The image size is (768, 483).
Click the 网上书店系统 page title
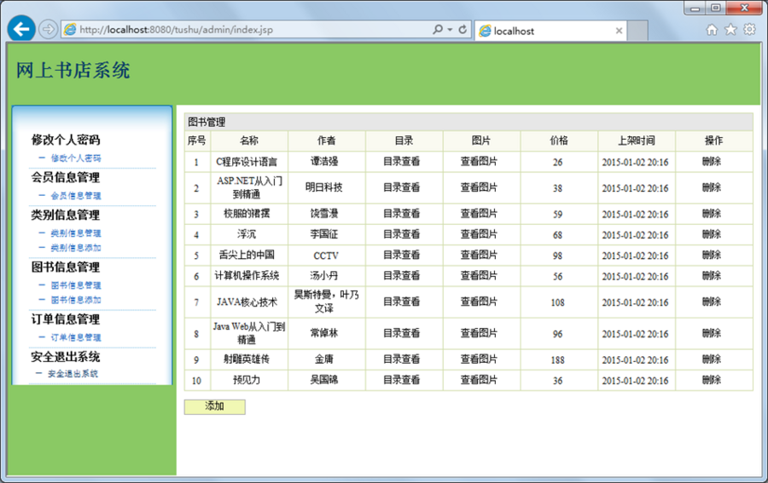73,70
